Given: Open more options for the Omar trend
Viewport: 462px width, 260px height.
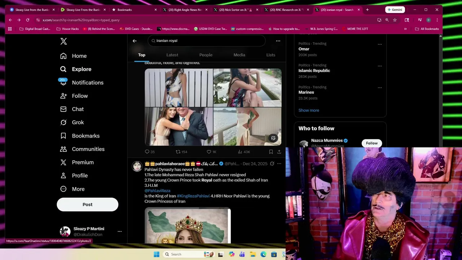Looking at the screenshot, I should click(380, 44).
